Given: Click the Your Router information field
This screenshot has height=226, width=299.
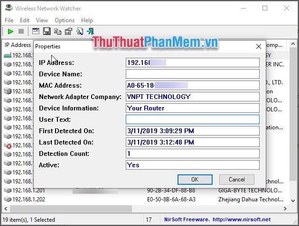Looking at the screenshot, I should [193, 108].
